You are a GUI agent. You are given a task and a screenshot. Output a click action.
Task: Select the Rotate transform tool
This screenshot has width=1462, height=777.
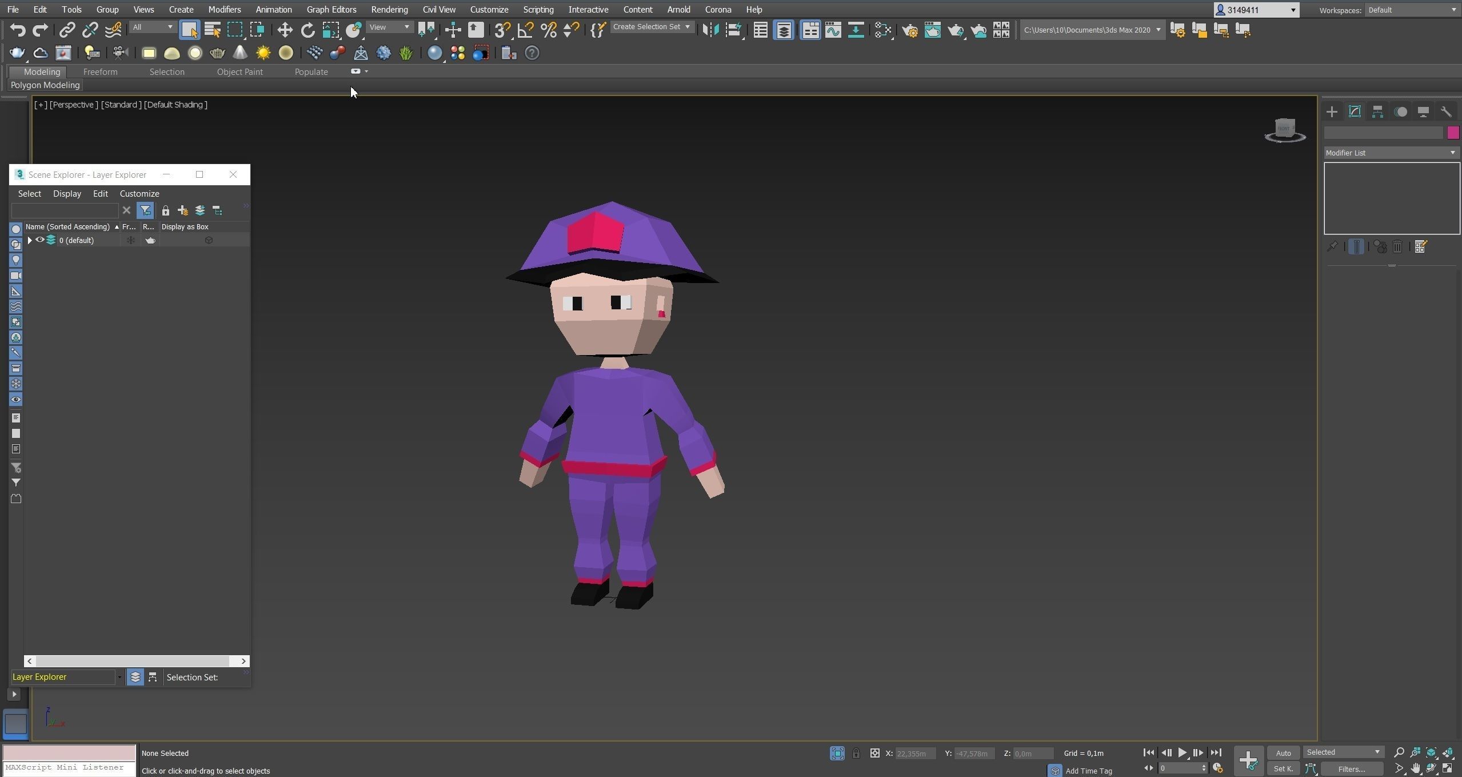click(307, 30)
